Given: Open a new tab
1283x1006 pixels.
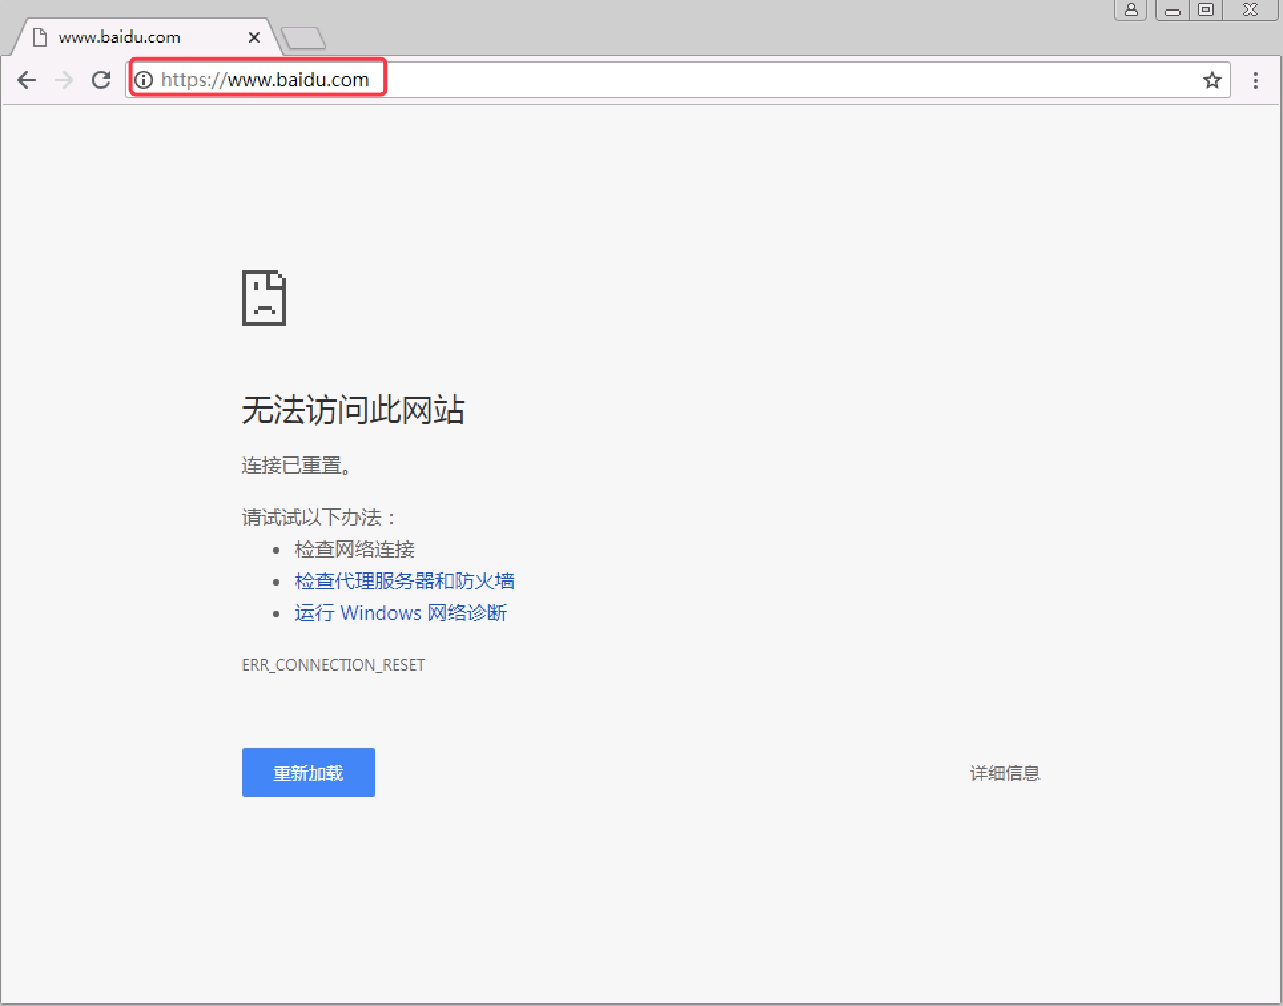Looking at the screenshot, I should [x=303, y=38].
